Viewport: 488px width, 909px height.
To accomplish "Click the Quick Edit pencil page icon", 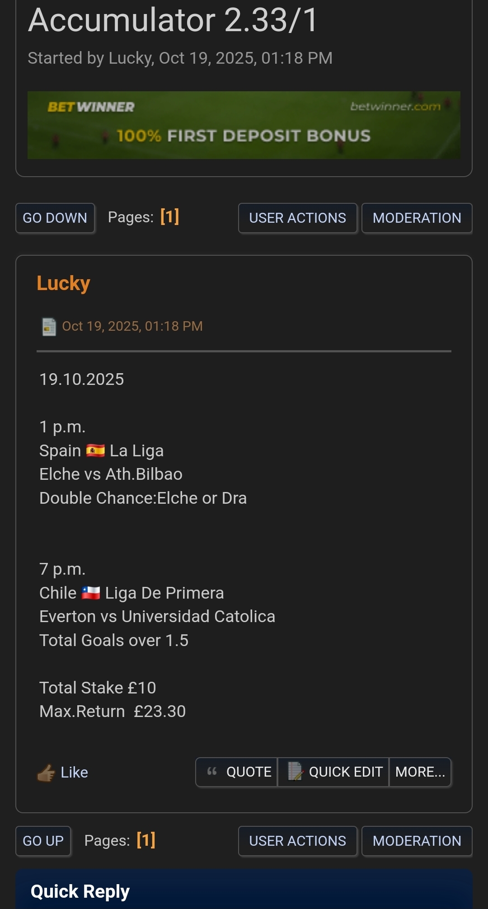I will pyautogui.click(x=295, y=772).
